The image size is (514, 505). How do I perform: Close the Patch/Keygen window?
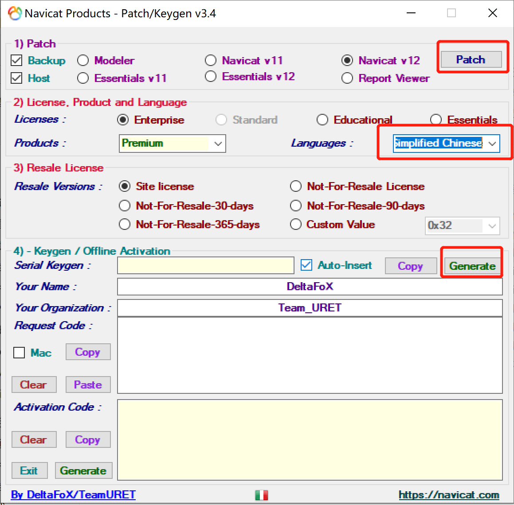(x=493, y=13)
